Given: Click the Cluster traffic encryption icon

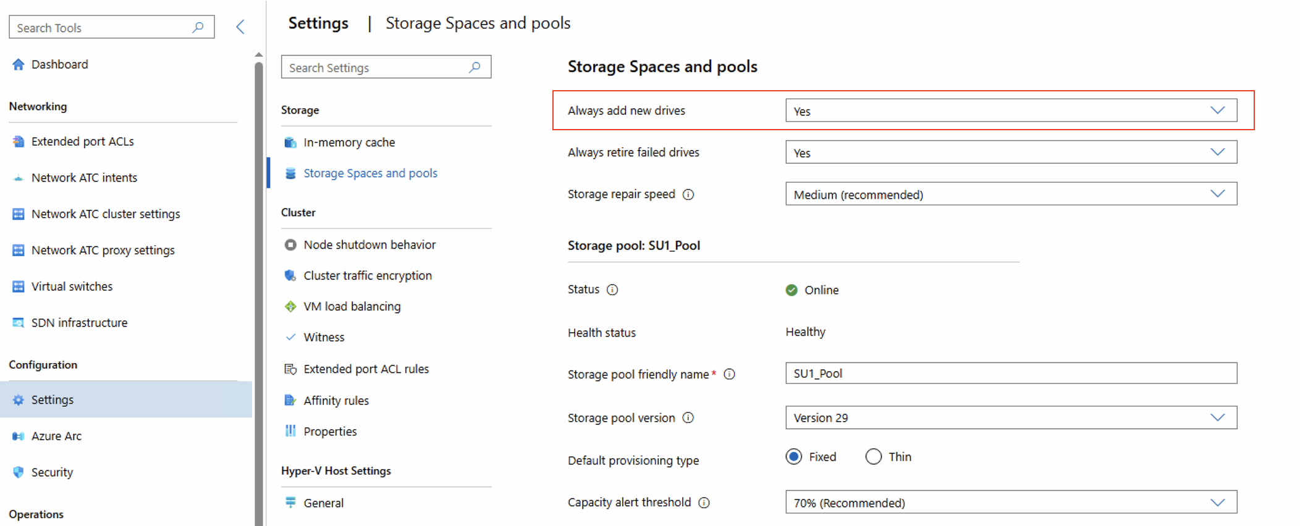Looking at the screenshot, I should click(290, 275).
